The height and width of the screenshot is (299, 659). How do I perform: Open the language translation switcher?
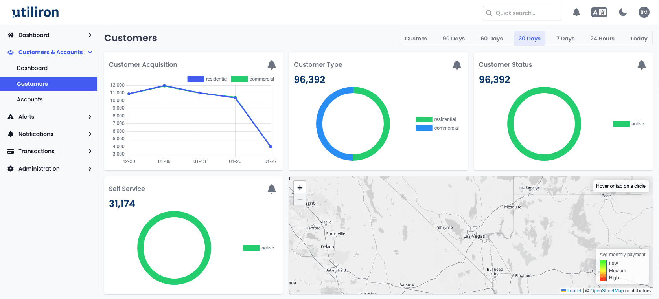click(599, 13)
